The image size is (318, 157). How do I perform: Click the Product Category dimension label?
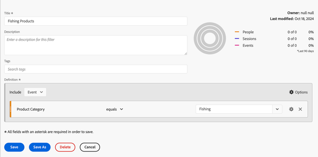(x=31, y=109)
